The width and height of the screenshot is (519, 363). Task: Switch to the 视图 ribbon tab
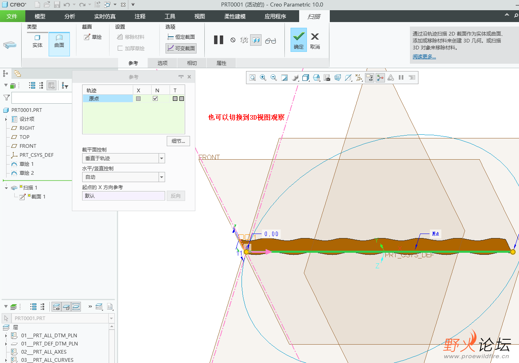tap(200, 16)
